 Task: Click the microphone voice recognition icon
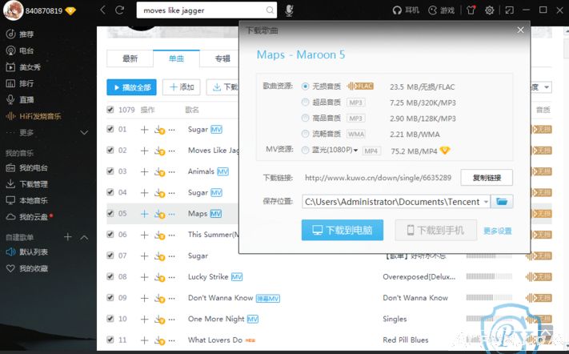tap(289, 10)
